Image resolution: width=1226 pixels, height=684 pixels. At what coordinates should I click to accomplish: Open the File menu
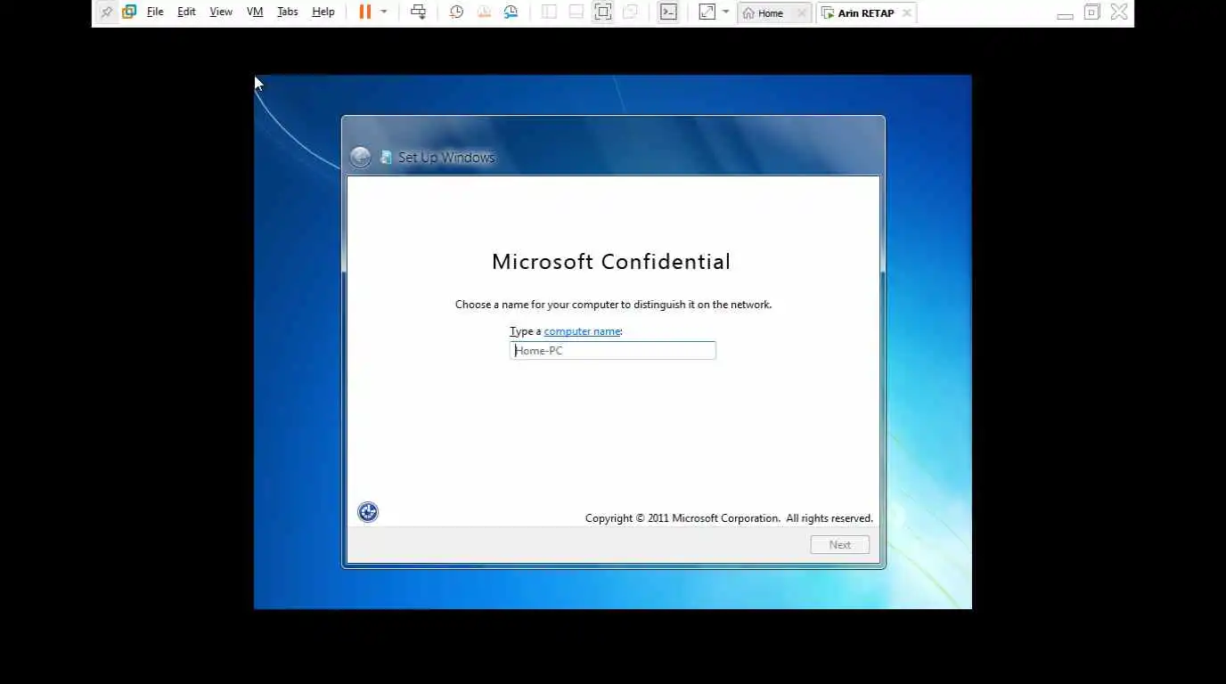tap(155, 12)
